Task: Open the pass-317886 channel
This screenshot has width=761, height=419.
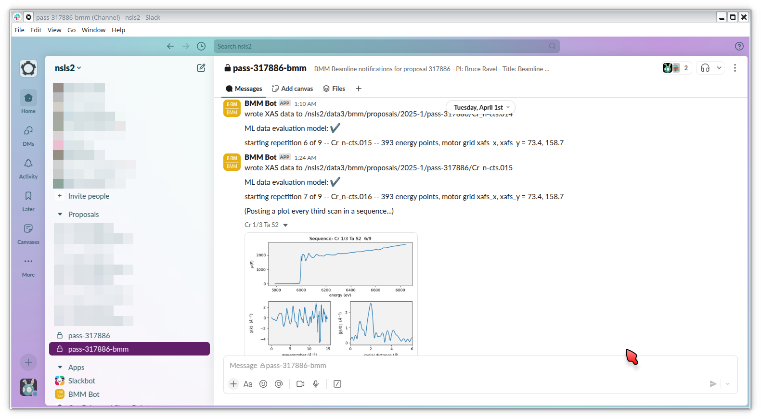Action: pyautogui.click(x=89, y=336)
